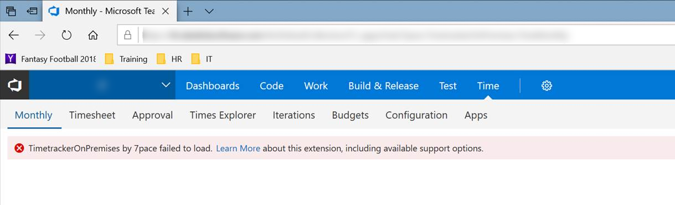This screenshot has width=675, height=205.
Task: Open the Training bookmarks folder
Action: 126,59
